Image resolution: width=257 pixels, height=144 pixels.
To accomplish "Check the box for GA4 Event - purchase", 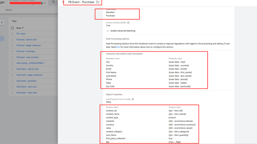I will 12,81.
